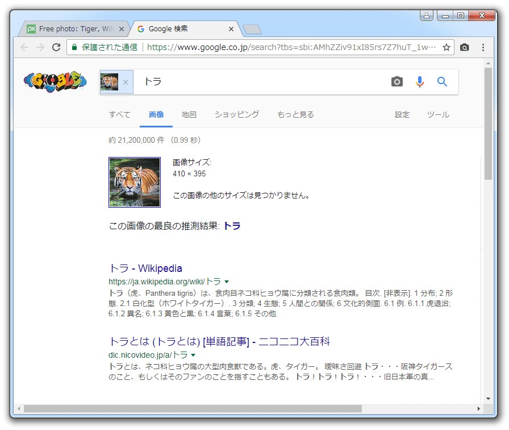Click the ツール button
This screenshot has width=509, height=430.
pyautogui.click(x=438, y=115)
